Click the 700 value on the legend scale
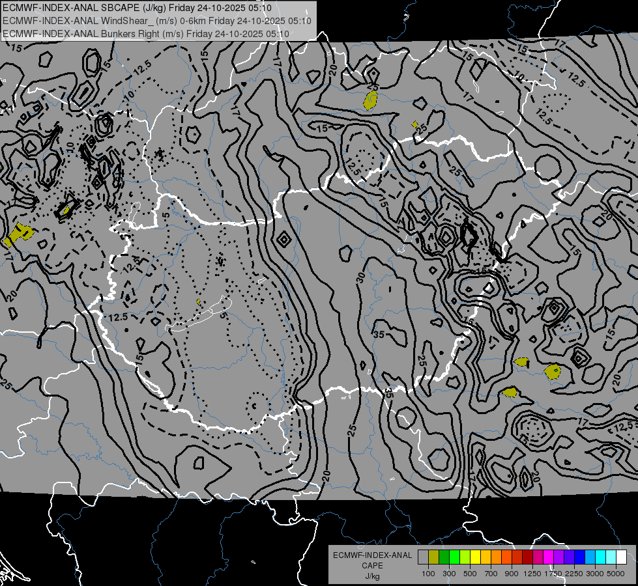Image resolution: width=638 pixels, height=586 pixels. pos(491,574)
